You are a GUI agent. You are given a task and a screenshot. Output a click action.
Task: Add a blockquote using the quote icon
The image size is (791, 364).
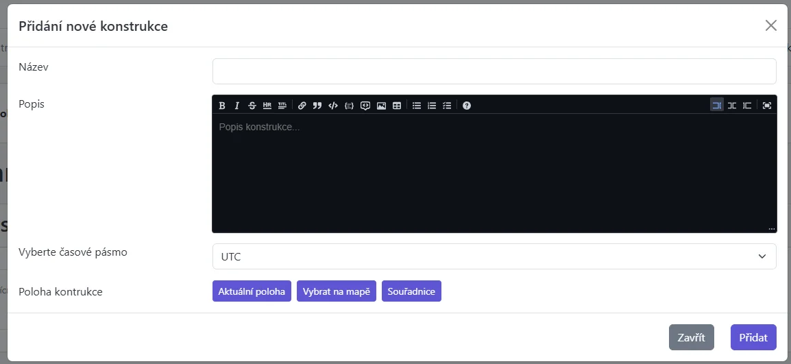click(x=317, y=106)
